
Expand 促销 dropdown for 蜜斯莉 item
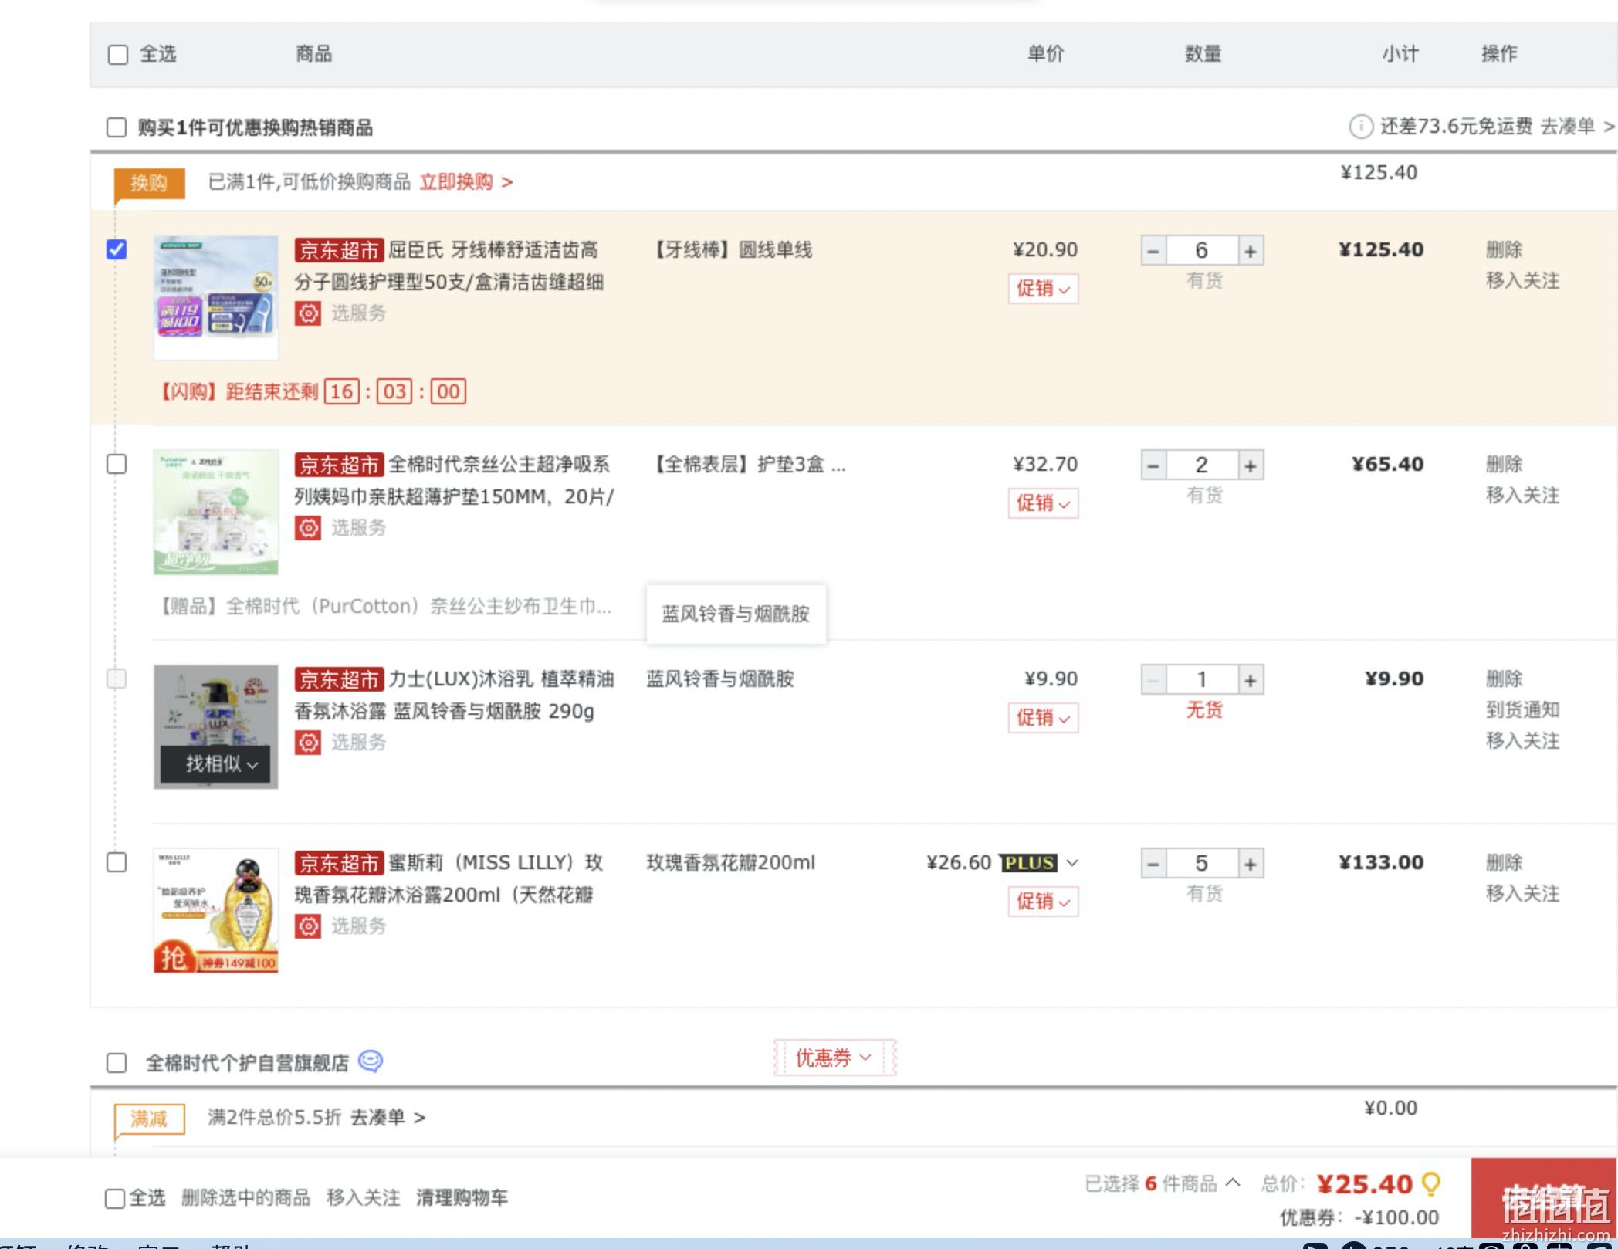point(1043,902)
